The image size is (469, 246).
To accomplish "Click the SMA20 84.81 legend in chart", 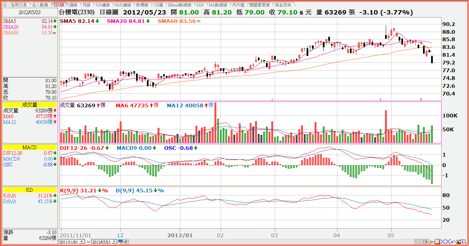I will pos(128,21).
